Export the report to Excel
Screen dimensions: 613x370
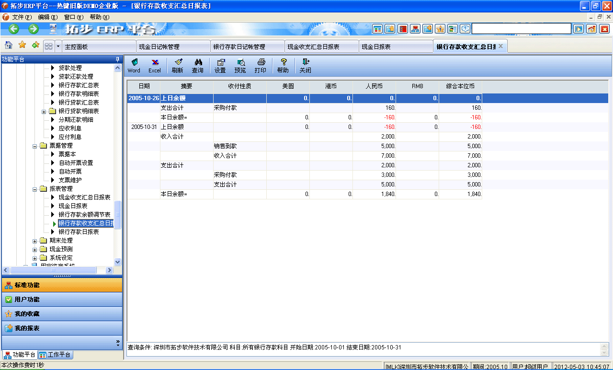tap(154, 65)
